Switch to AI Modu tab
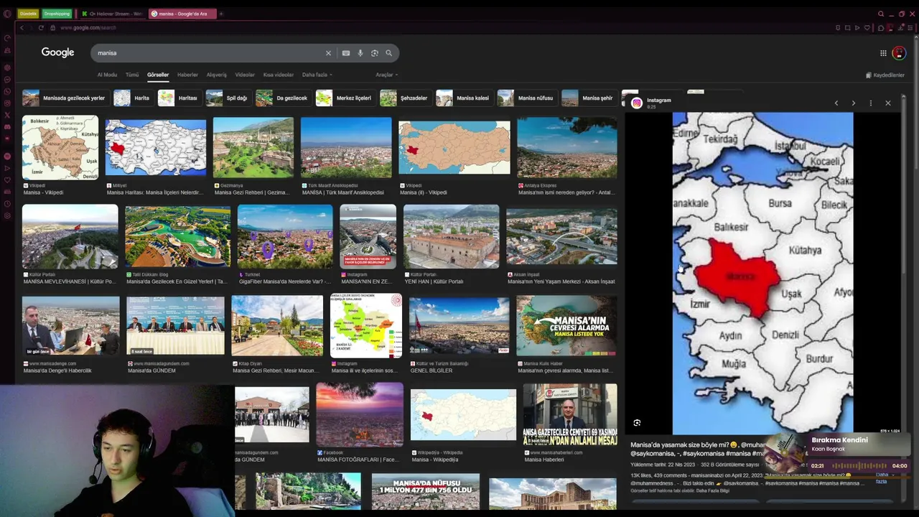The height and width of the screenshot is (517, 919). click(x=107, y=75)
